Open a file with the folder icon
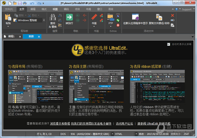 15,3
